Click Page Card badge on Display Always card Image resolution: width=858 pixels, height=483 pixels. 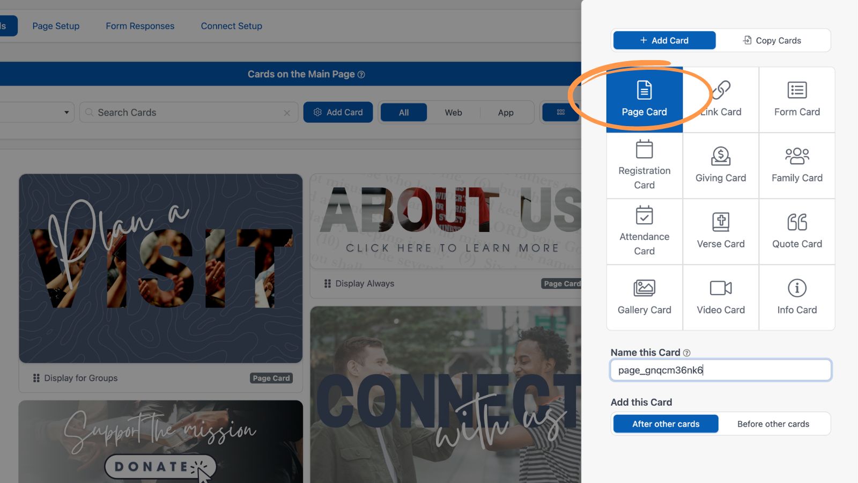coord(561,283)
